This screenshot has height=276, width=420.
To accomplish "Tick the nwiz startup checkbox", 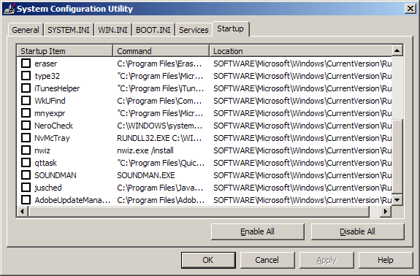I will [26, 150].
